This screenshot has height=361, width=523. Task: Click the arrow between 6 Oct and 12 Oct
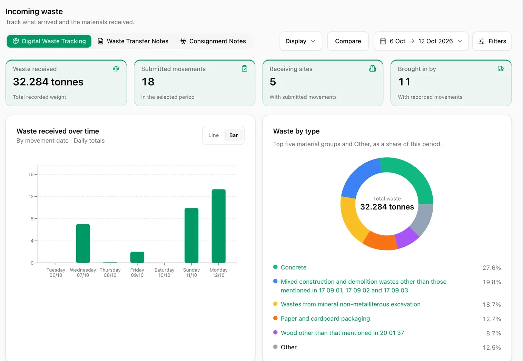412,41
